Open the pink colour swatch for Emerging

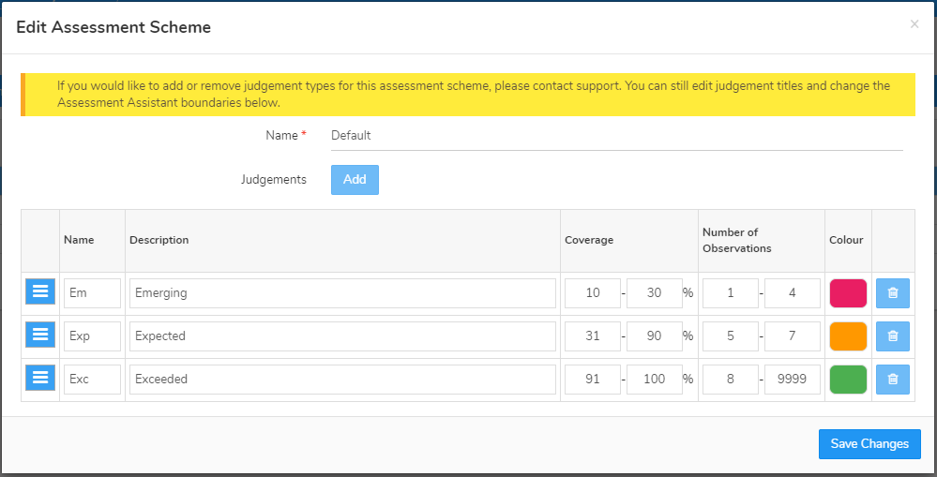848,293
